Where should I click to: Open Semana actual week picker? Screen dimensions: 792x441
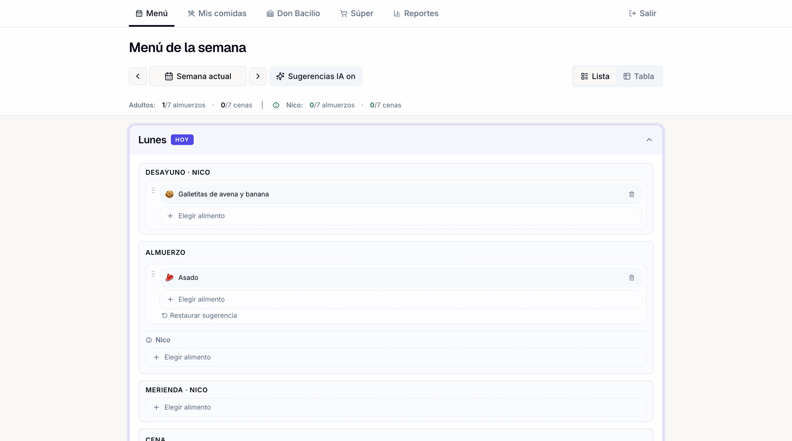tap(198, 76)
